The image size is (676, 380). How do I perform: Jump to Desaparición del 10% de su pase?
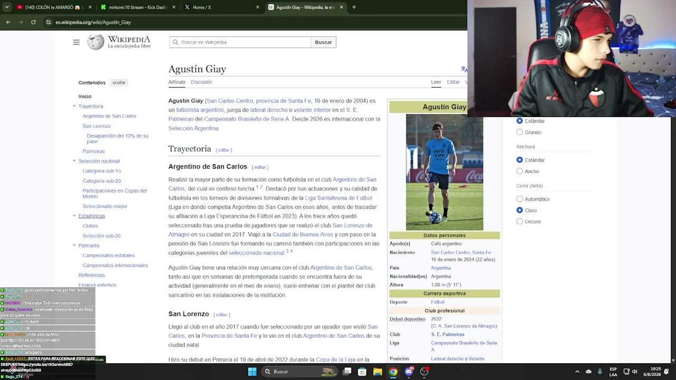click(117, 138)
